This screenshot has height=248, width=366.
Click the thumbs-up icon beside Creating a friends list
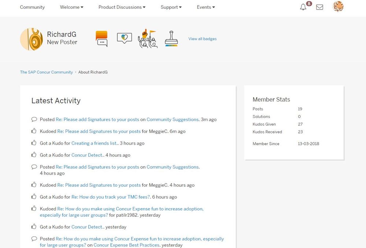tap(34, 143)
